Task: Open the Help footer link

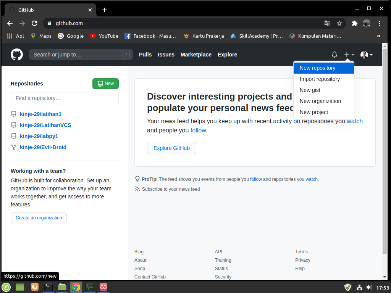Action: click(300, 269)
